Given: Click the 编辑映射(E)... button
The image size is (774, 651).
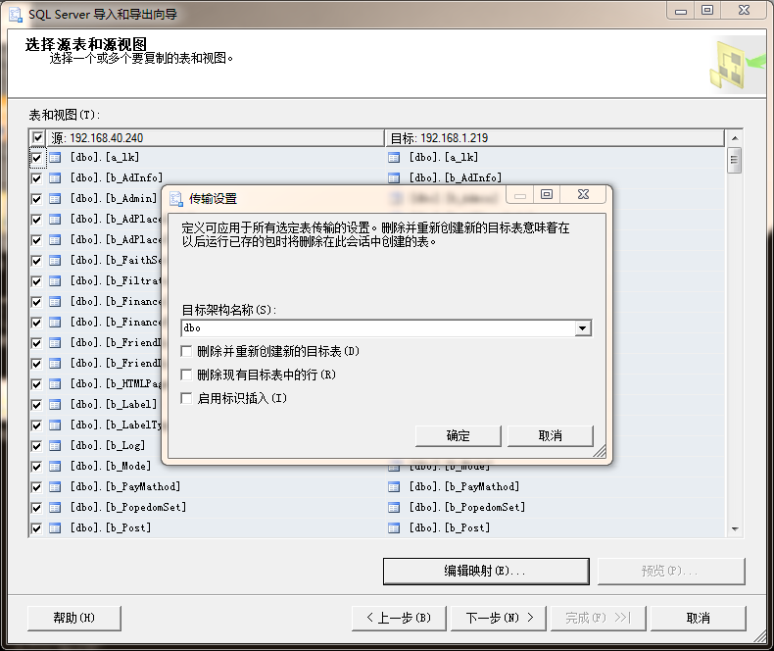Looking at the screenshot, I should click(x=486, y=572).
